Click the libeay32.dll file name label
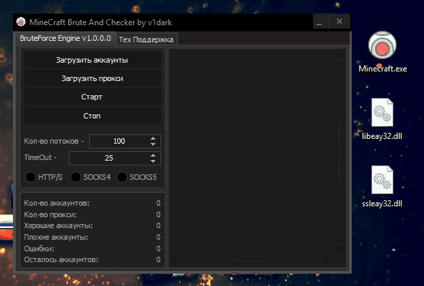This screenshot has height=286, width=424. [x=382, y=136]
